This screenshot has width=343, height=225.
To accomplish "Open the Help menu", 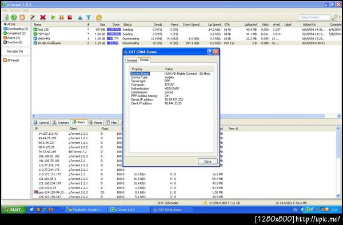I will pos(26,10).
